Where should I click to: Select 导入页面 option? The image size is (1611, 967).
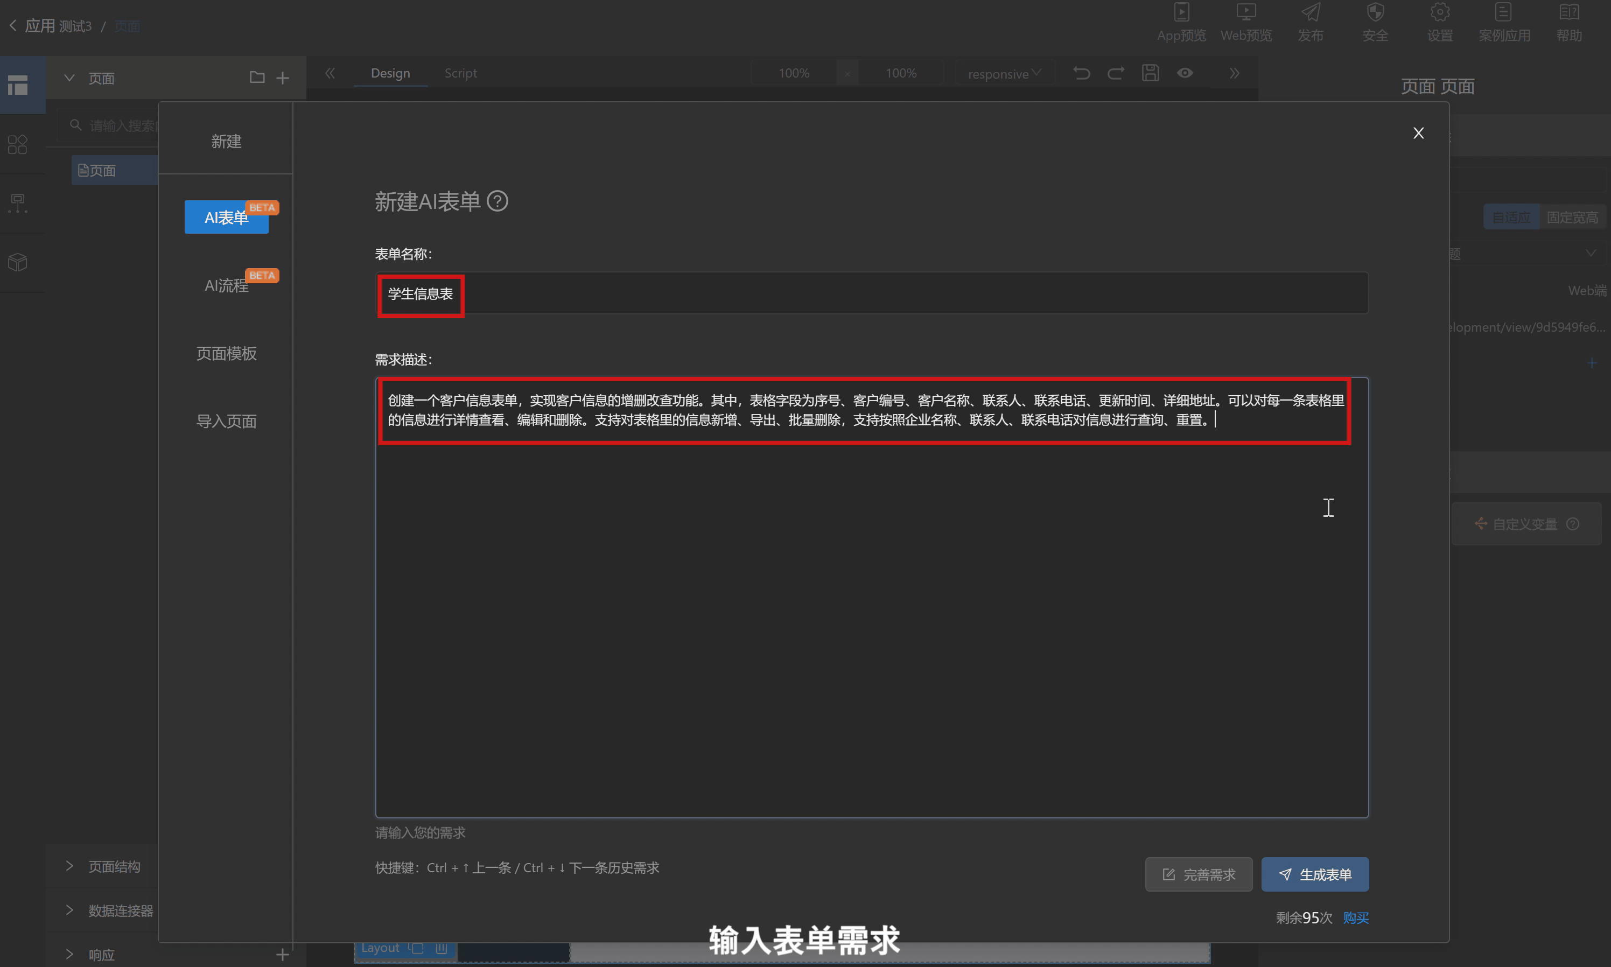click(227, 421)
